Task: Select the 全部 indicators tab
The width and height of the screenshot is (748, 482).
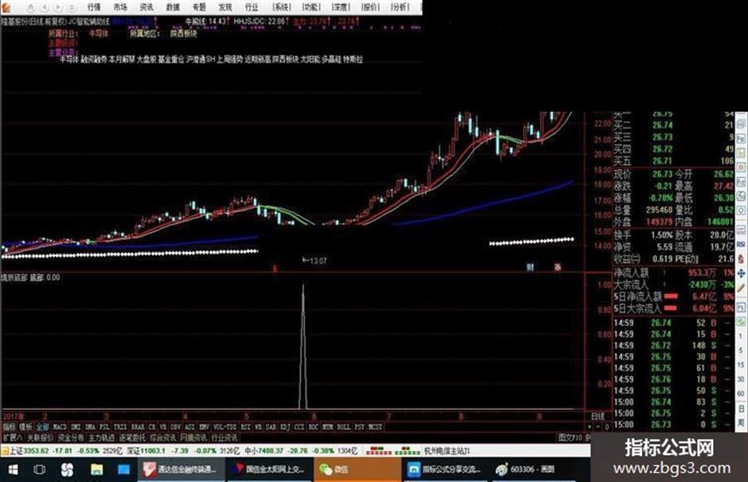Action: [x=43, y=427]
